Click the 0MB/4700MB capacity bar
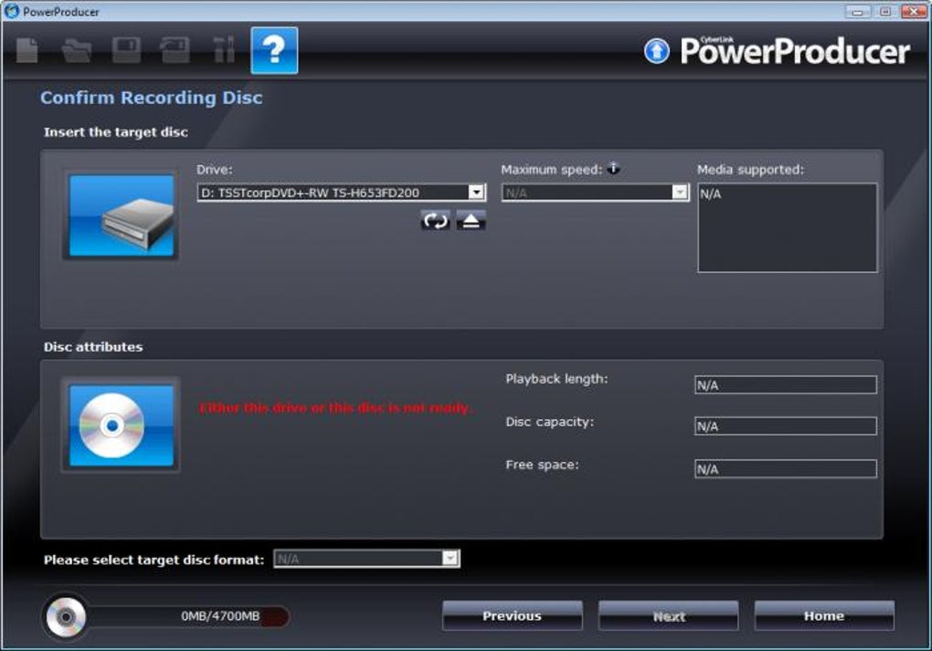Screen dimensions: 932x651 coord(187,616)
